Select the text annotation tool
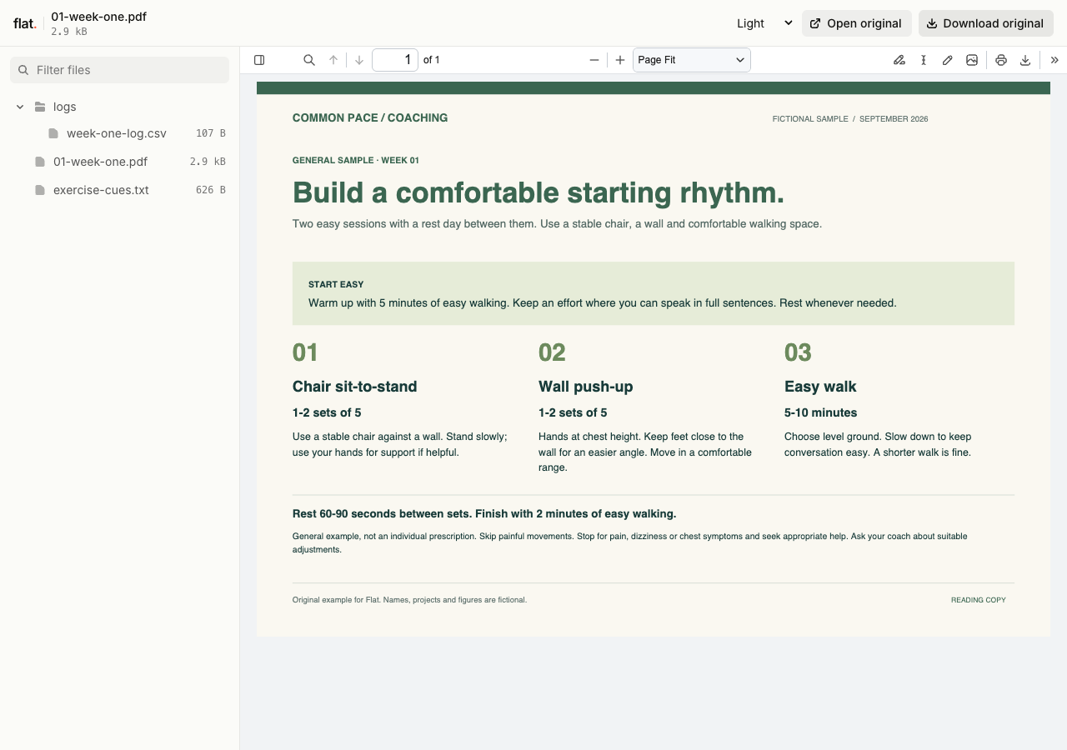 coord(924,60)
